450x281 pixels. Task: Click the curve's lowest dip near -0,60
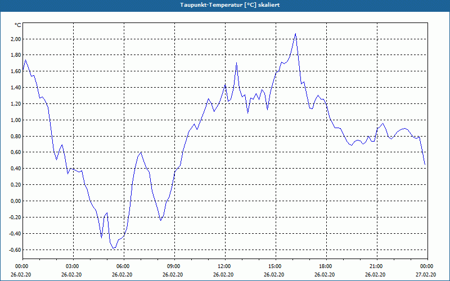pos(114,248)
